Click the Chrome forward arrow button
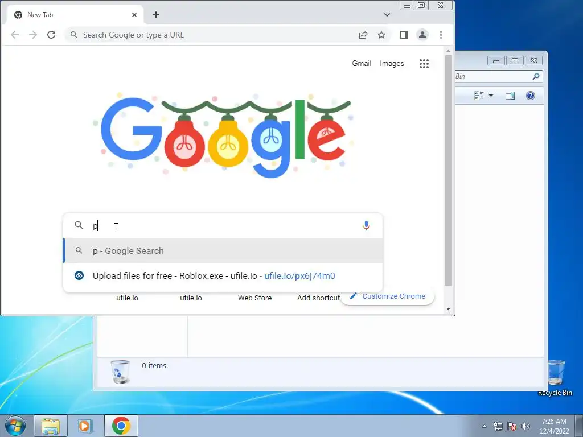 tap(33, 35)
